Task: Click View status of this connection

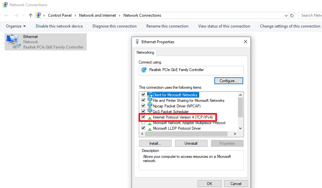Action: (224, 26)
